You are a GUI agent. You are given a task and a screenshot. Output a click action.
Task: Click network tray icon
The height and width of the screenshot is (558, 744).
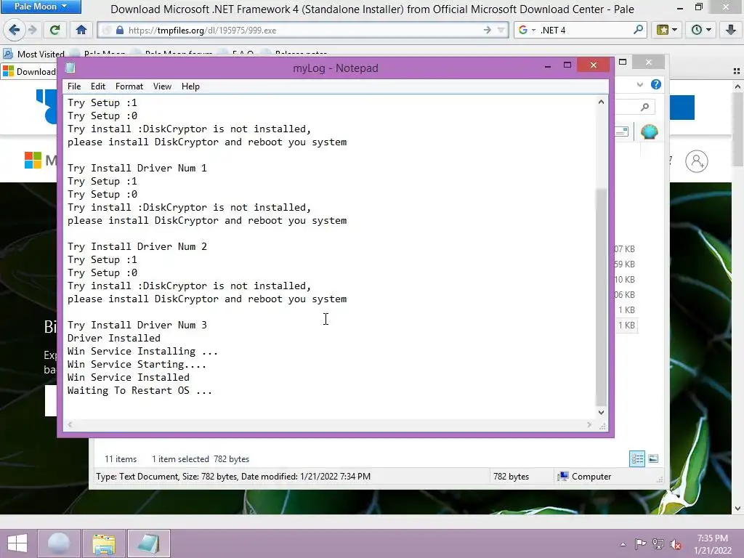pyautogui.click(x=658, y=543)
